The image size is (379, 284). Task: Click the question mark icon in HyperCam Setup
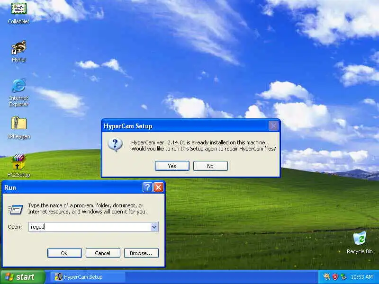coord(115,145)
